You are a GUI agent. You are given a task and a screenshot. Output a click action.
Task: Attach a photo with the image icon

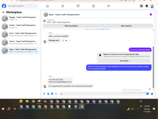48,94
